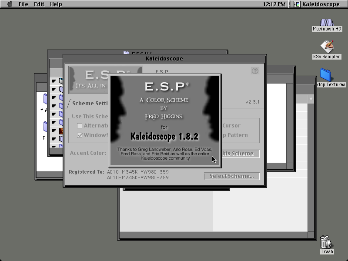Open the Help menu

pos(56,4)
